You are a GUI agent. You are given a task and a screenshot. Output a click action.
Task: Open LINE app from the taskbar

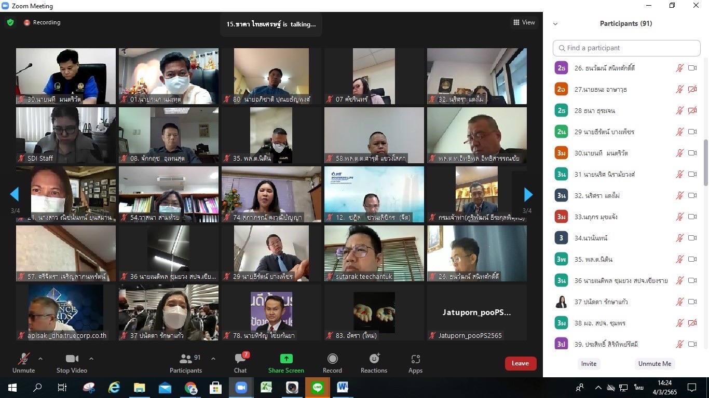pos(317,387)
